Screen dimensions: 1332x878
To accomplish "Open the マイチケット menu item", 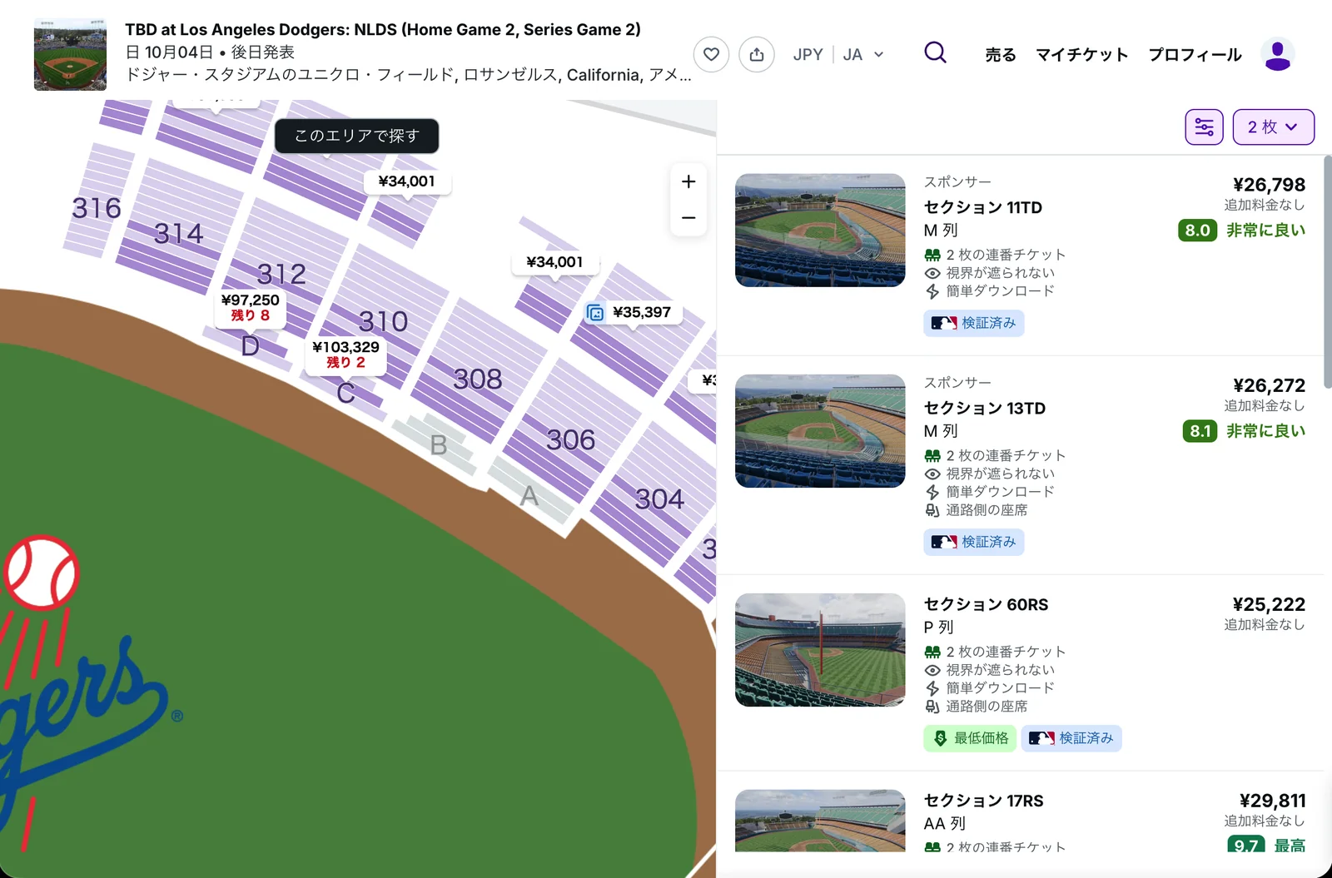I will [1082, 55].
